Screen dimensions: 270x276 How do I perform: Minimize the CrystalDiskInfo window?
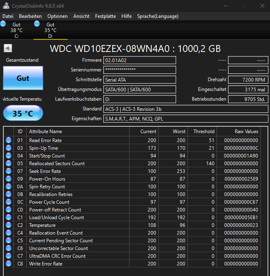tap(225, 6)
